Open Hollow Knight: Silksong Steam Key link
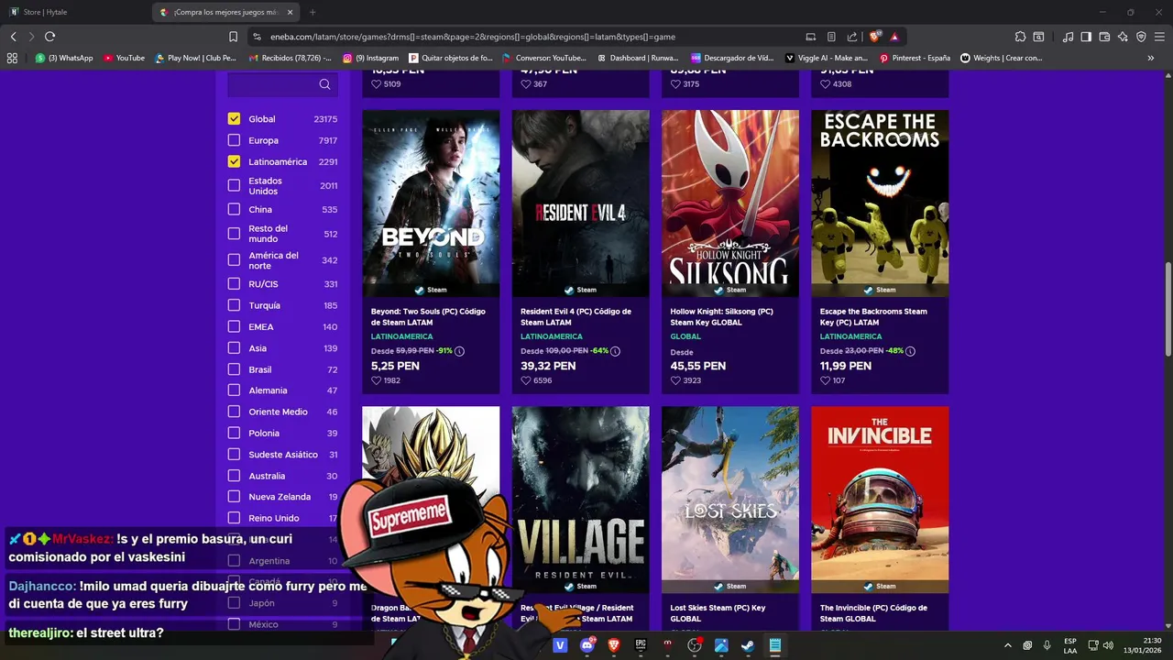Viewport: 1173px width, 660px height. click(x=721, y=316)
